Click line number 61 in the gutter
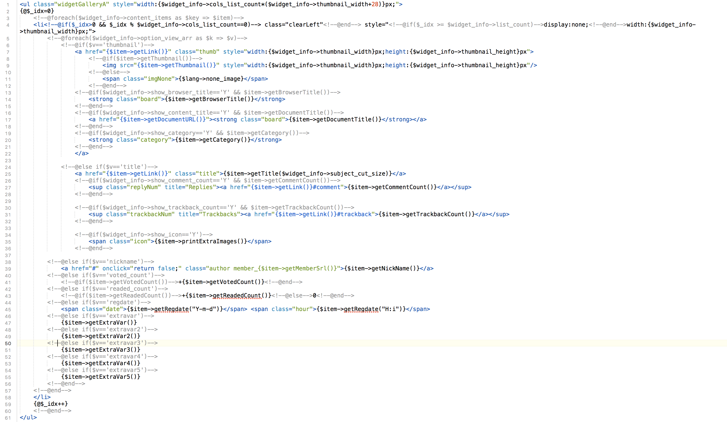The height and width of the screenshot is (422, 727). coord(8,418)
